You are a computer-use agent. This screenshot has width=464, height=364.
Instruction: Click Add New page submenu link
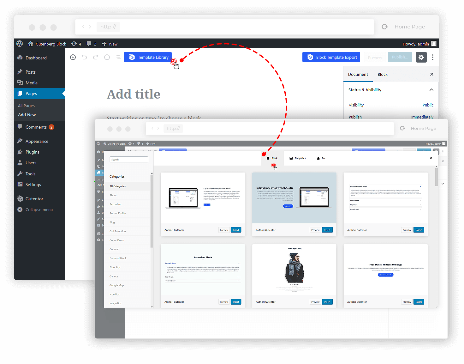click(27, 115)
